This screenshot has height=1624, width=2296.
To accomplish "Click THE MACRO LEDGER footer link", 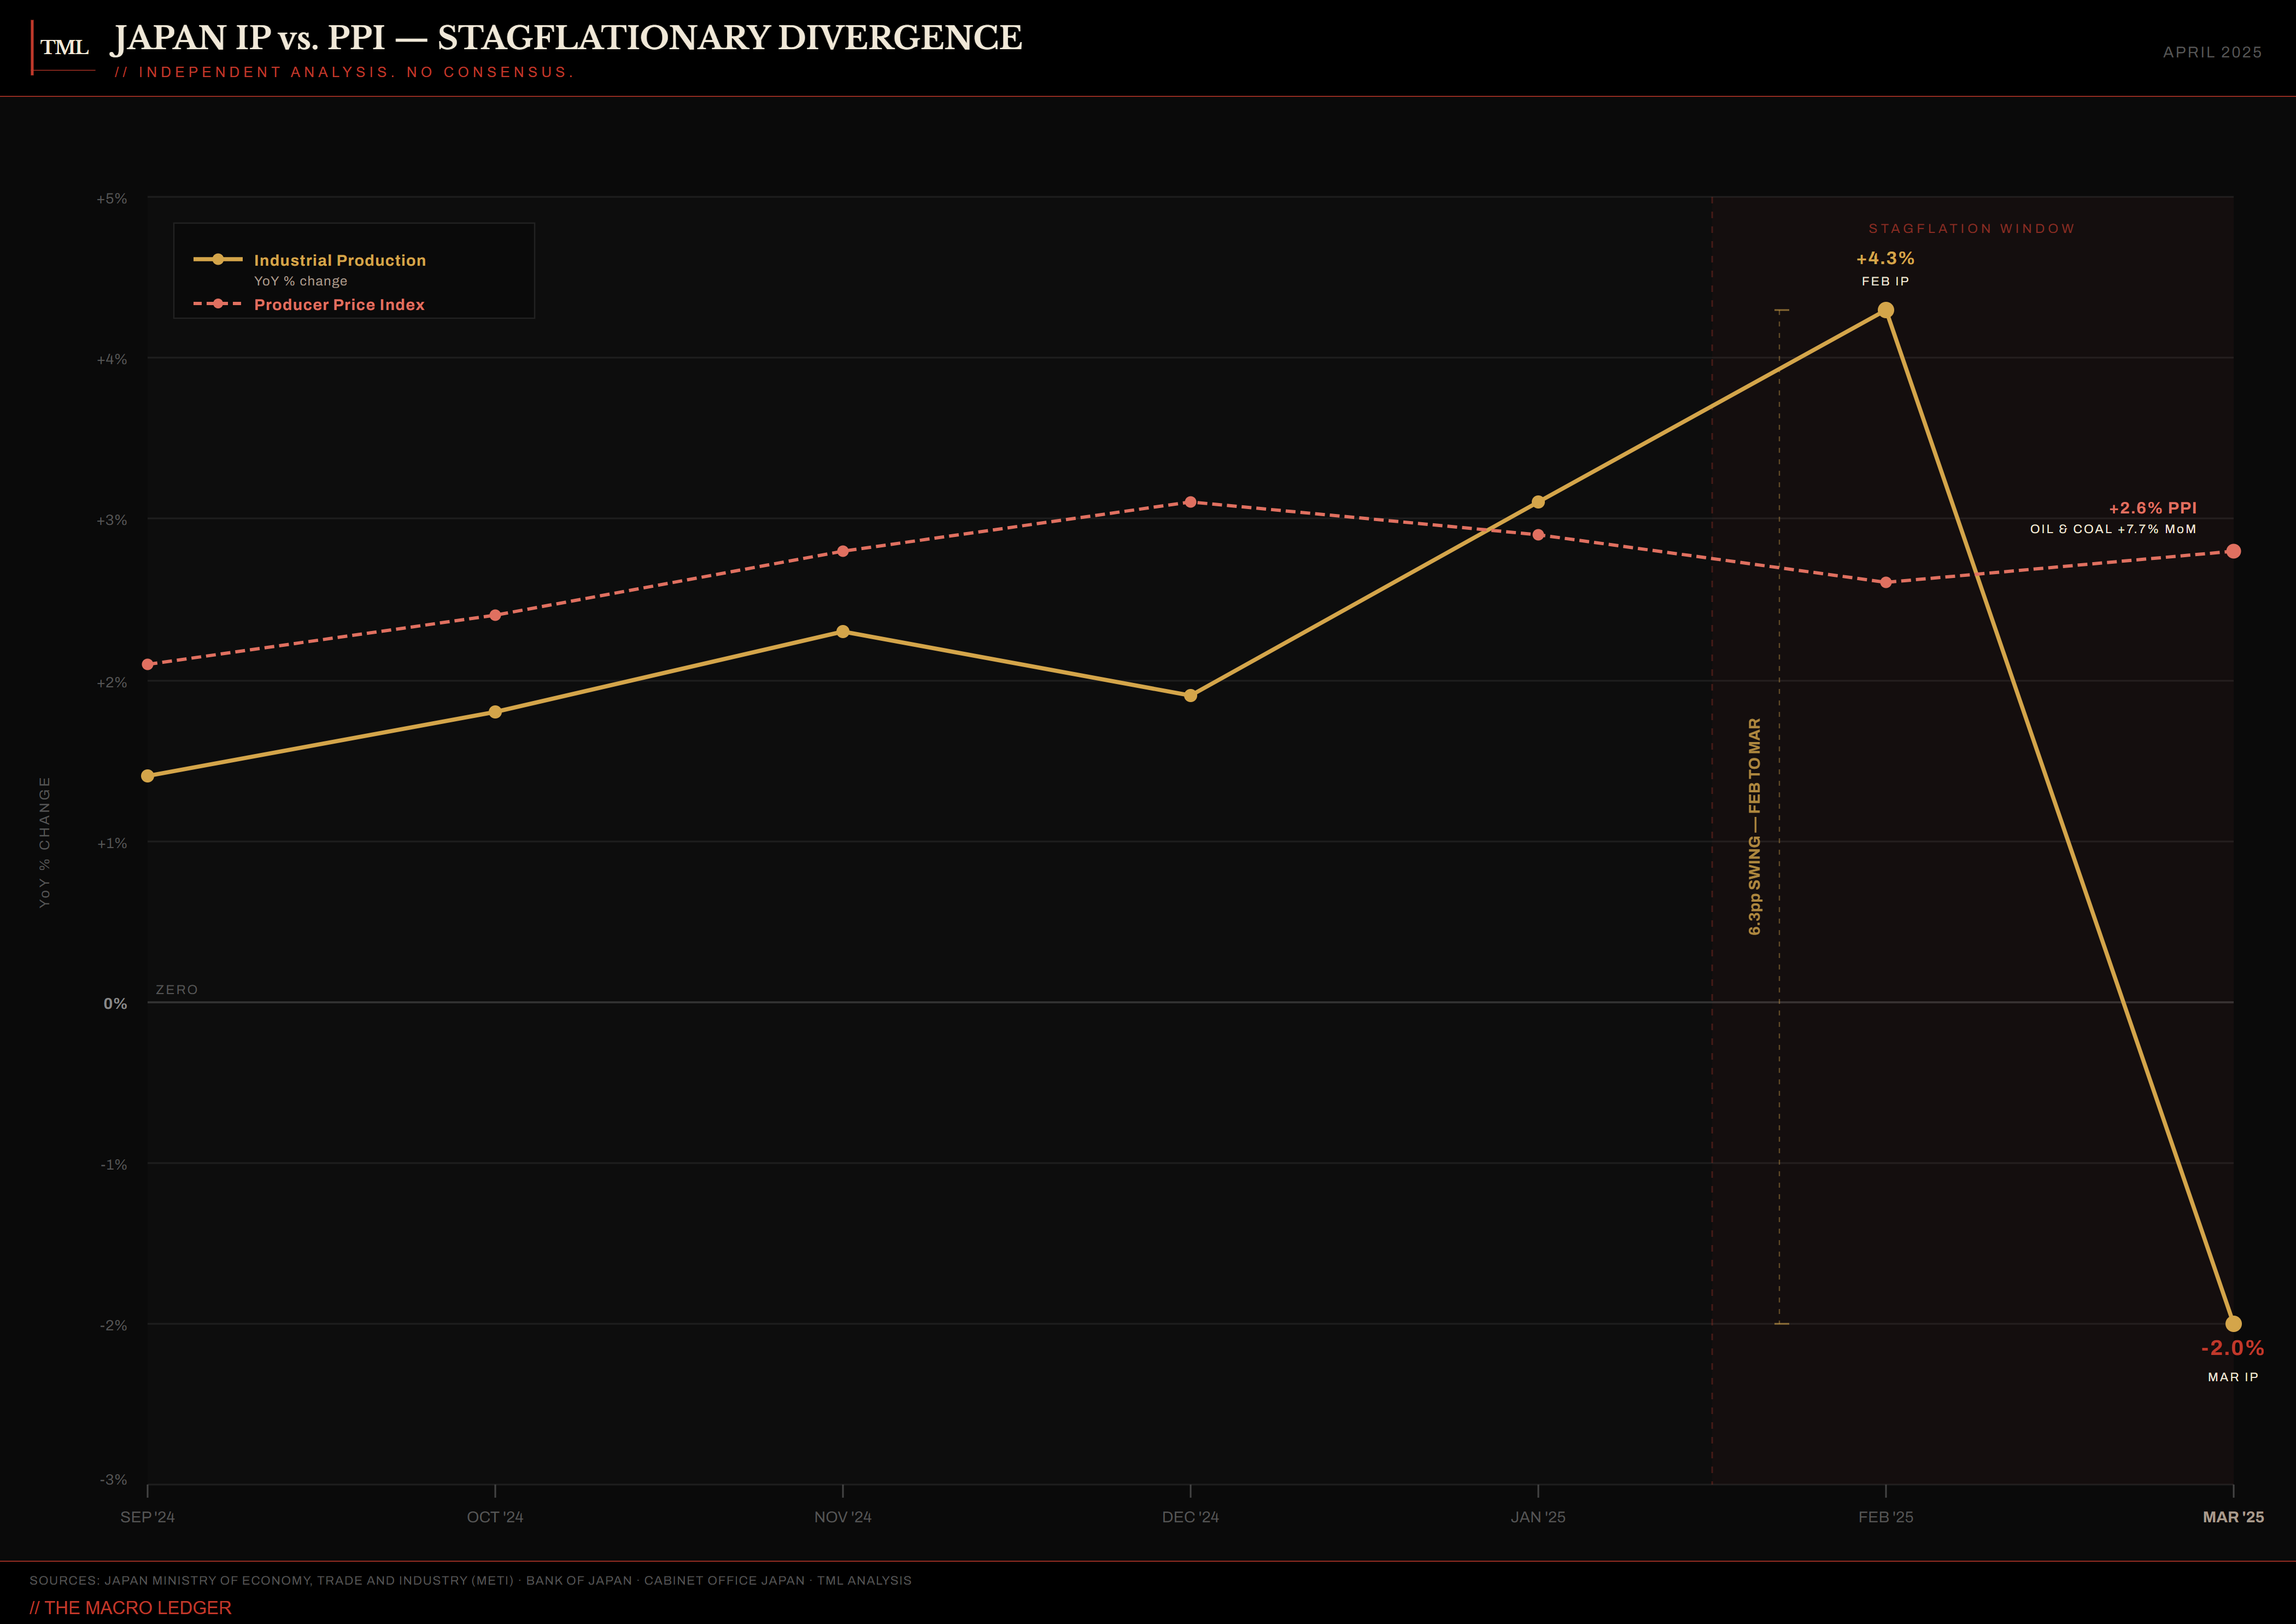I will (131, 1607).
